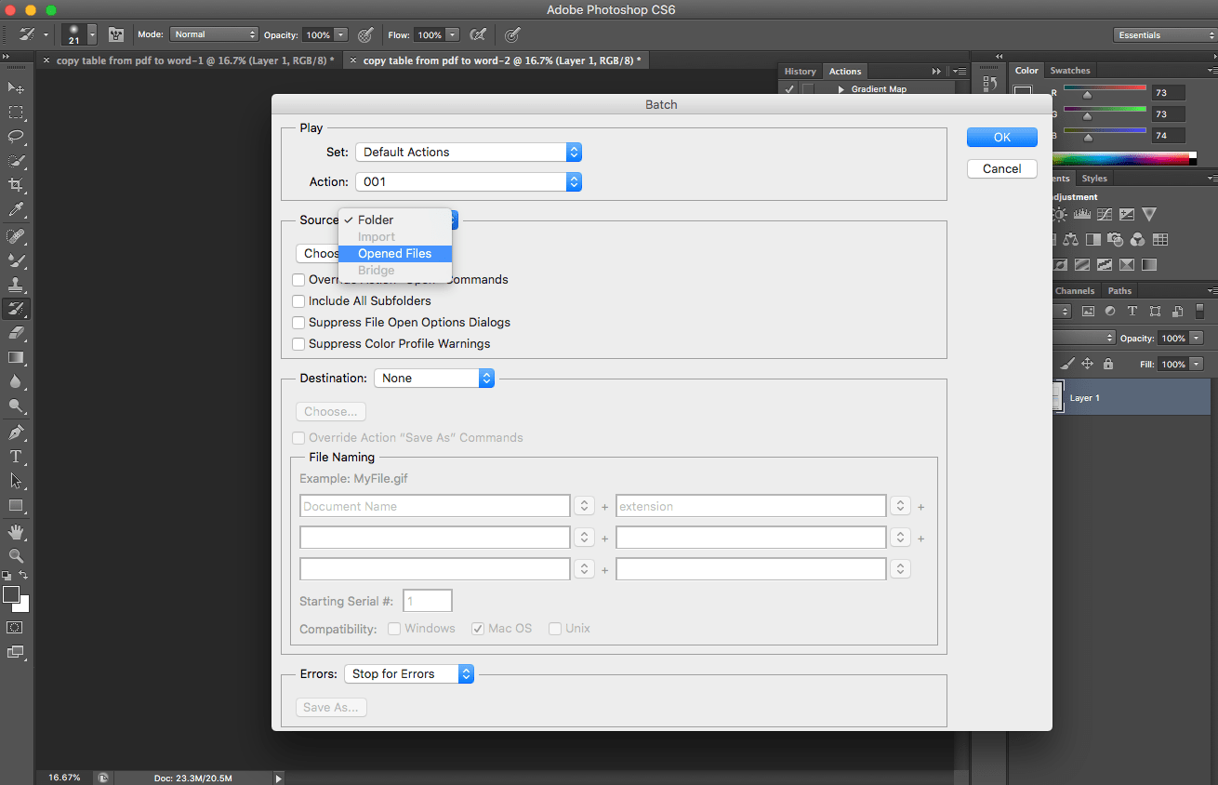Toggle Quick Mask mode icon

point(15,628)
